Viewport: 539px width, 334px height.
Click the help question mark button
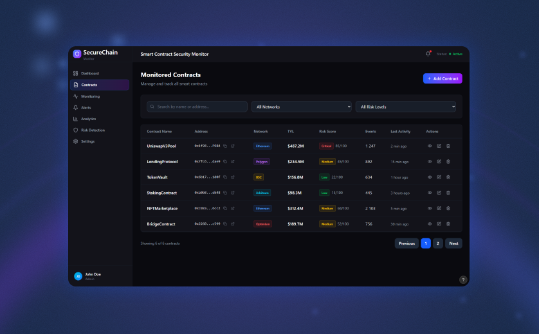(x=463, y=279)
